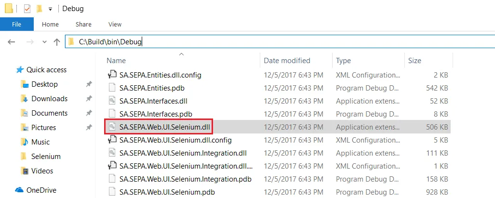The image size is (495, 198).
Task: Switch to the Share ribbon tab
Action: (x=83, y=24)
